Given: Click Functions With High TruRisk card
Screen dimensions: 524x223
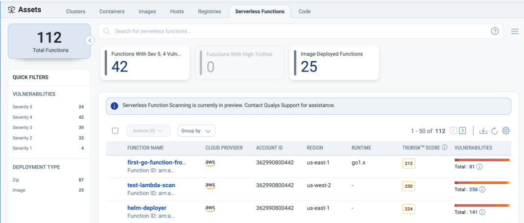Looking at the screenshot, I should 239,63.
